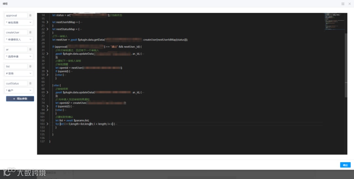Place cursor on 'let status = ar[' line 14
Image resolution: width=354 pixels, height=179 pixels.
(62, 15)
